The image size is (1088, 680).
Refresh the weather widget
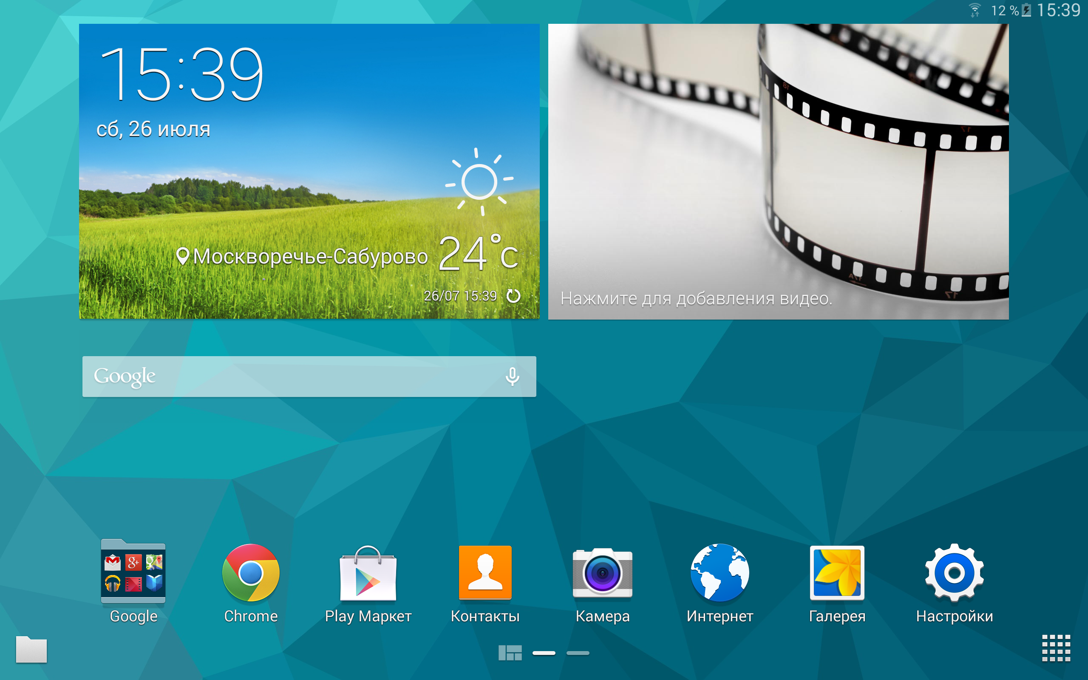513,296
